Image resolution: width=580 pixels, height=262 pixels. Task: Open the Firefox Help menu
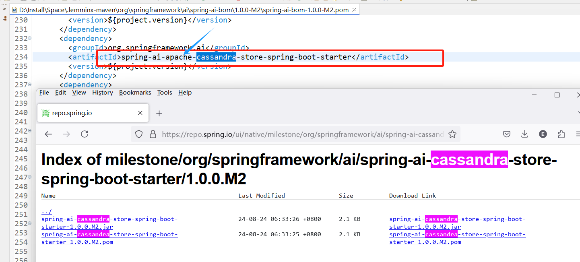tap(185, 93)
